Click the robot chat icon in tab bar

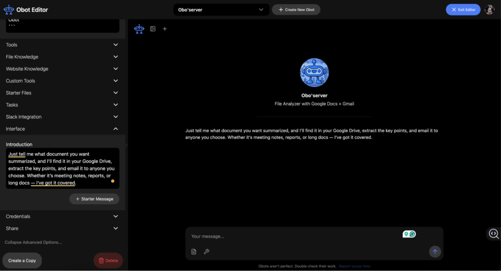[x=139, y=29]
